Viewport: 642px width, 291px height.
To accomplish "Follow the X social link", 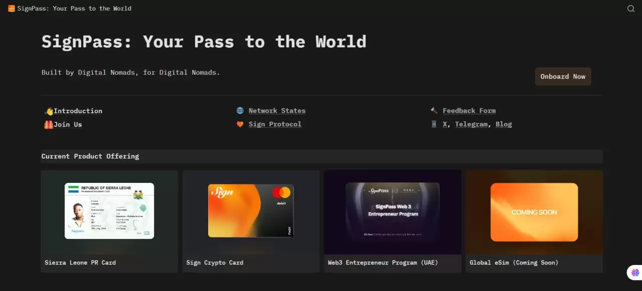I will 445,124.
